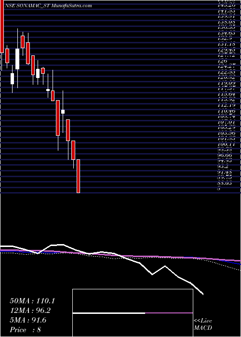Image resolution: width=241 pixels, height=337 pixels.
Task: Click the 96.66 price axis label
Action: click(x=224, y=156)
